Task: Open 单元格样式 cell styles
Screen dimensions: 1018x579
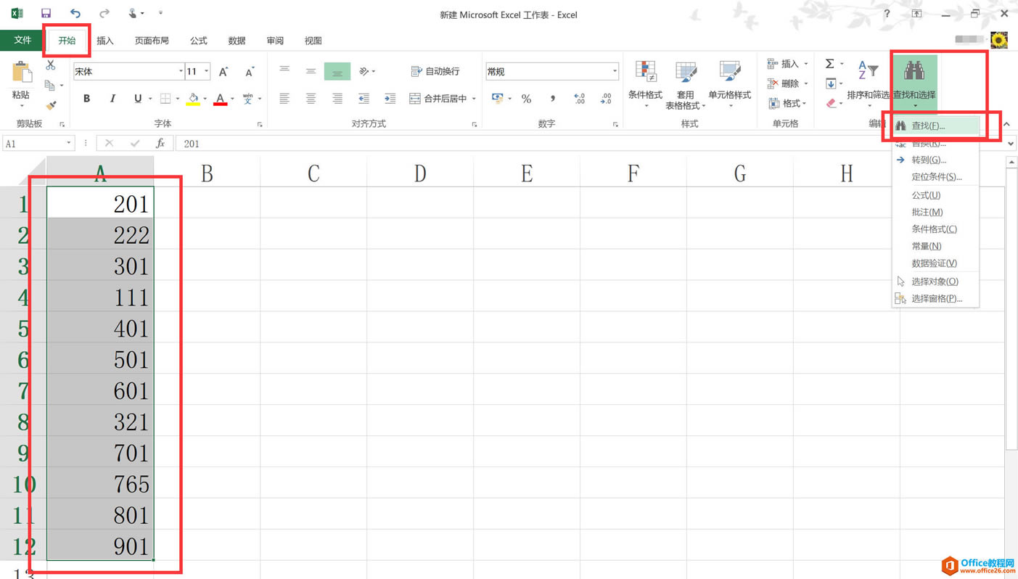Action: click(x=729, y=85)
